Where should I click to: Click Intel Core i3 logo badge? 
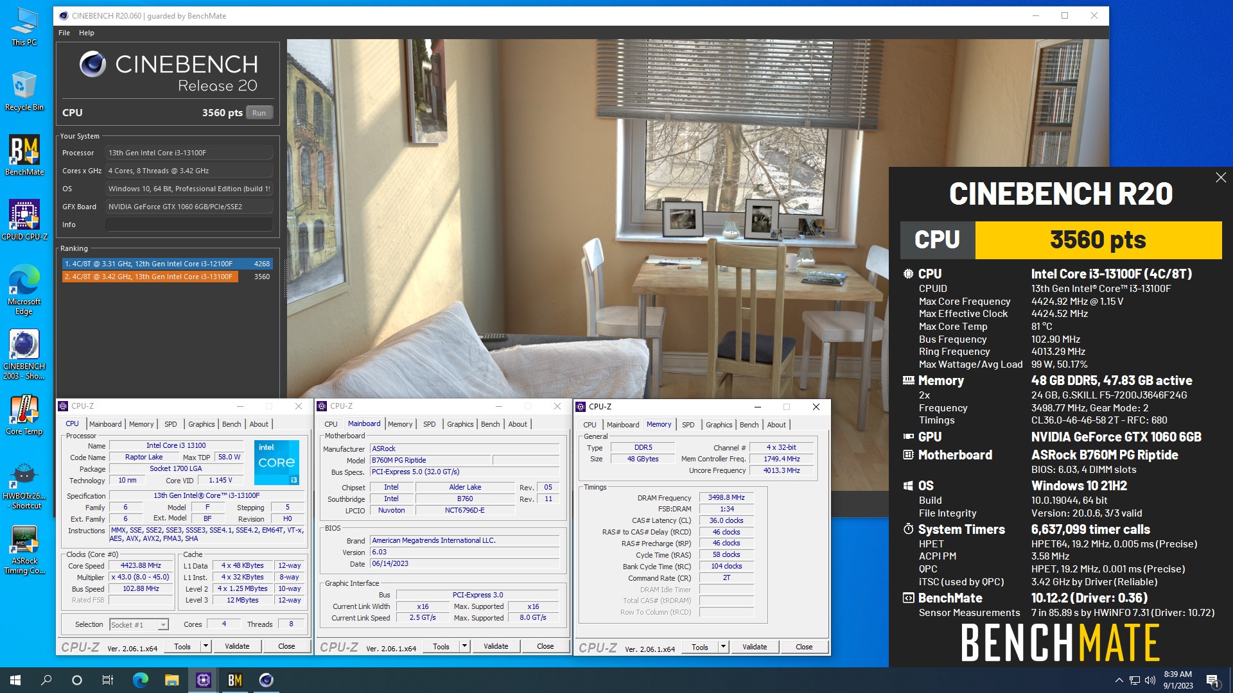coord(277,462)
